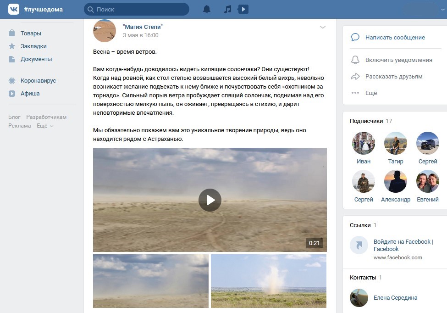Open Афиша in sidebar
447x313 pixels.
pyautogui.click(x=30, y=94)
